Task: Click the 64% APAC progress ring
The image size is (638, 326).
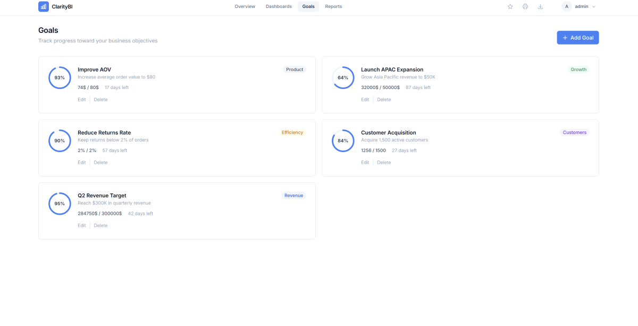Action: (343, 77)
